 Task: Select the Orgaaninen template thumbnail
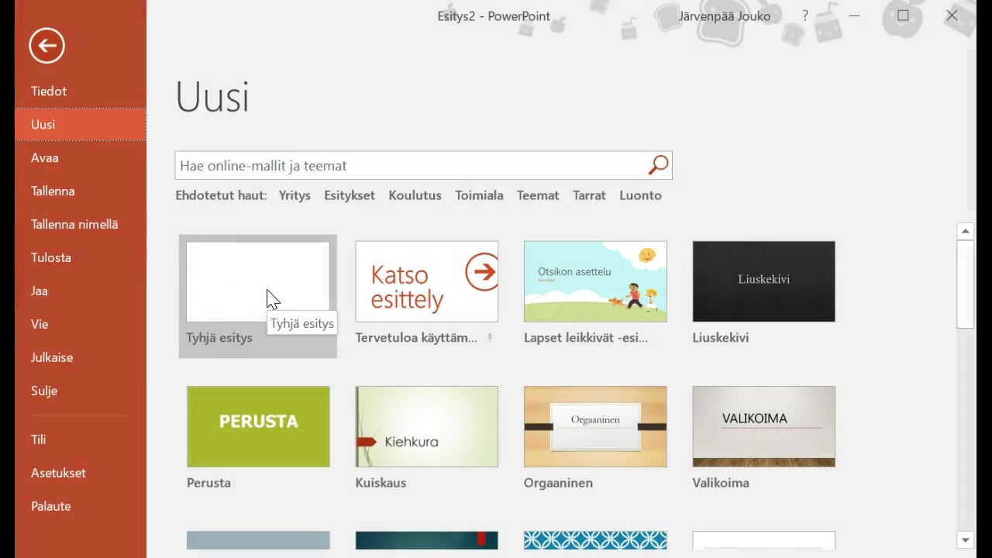click(595, 426)
